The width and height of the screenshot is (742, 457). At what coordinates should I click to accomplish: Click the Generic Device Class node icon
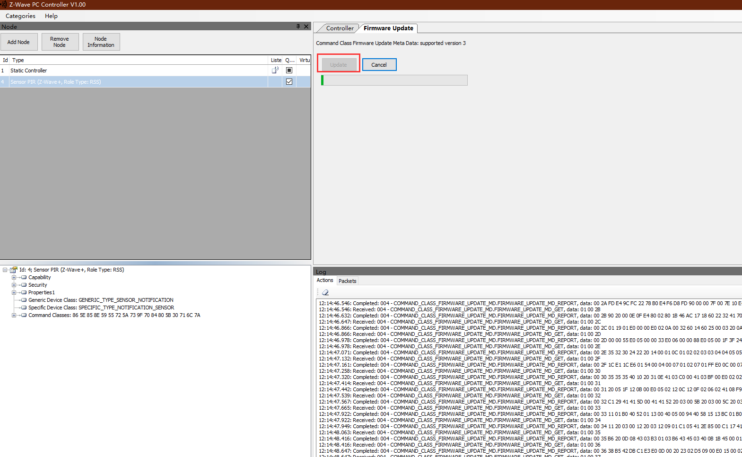coord(24,300)
